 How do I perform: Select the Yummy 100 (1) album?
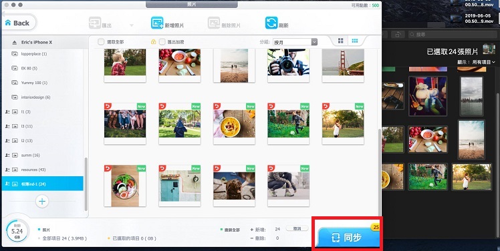(42, 83)
